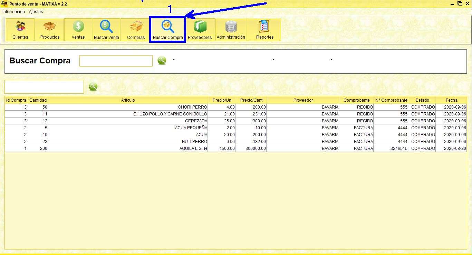Open the Ajustes menu
This screenshot has height=255, width=472.
(36, 11)
